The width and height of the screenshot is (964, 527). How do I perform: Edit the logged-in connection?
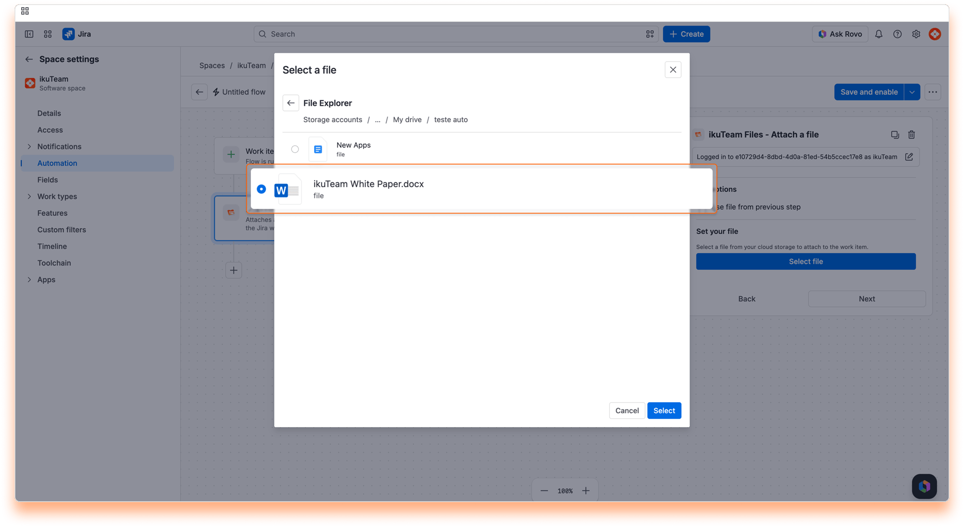[909, 157]
